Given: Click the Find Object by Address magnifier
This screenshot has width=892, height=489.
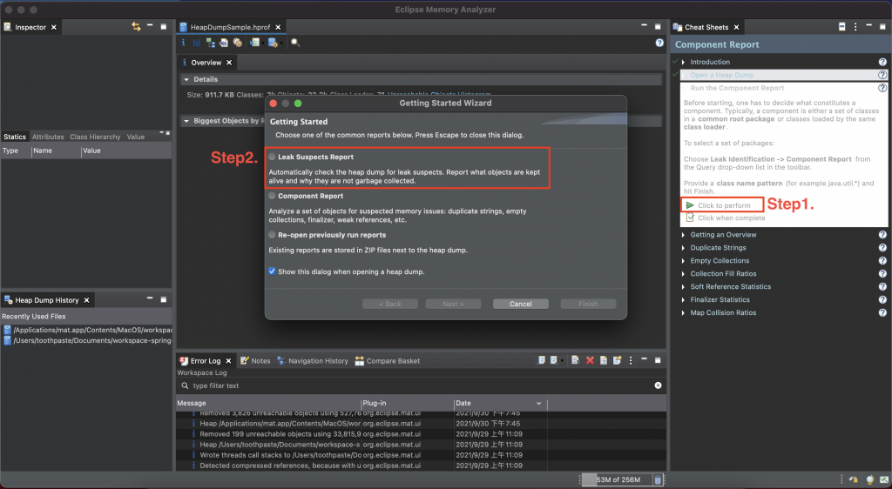Looking at the screenshot, I should click(295, 43).
